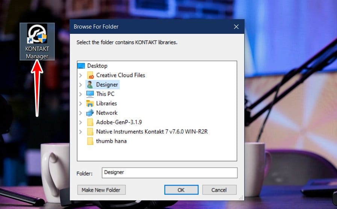Screen dimensions: 337x209
Task: Click the thumb hana folder icon
Action: (90, 141)
